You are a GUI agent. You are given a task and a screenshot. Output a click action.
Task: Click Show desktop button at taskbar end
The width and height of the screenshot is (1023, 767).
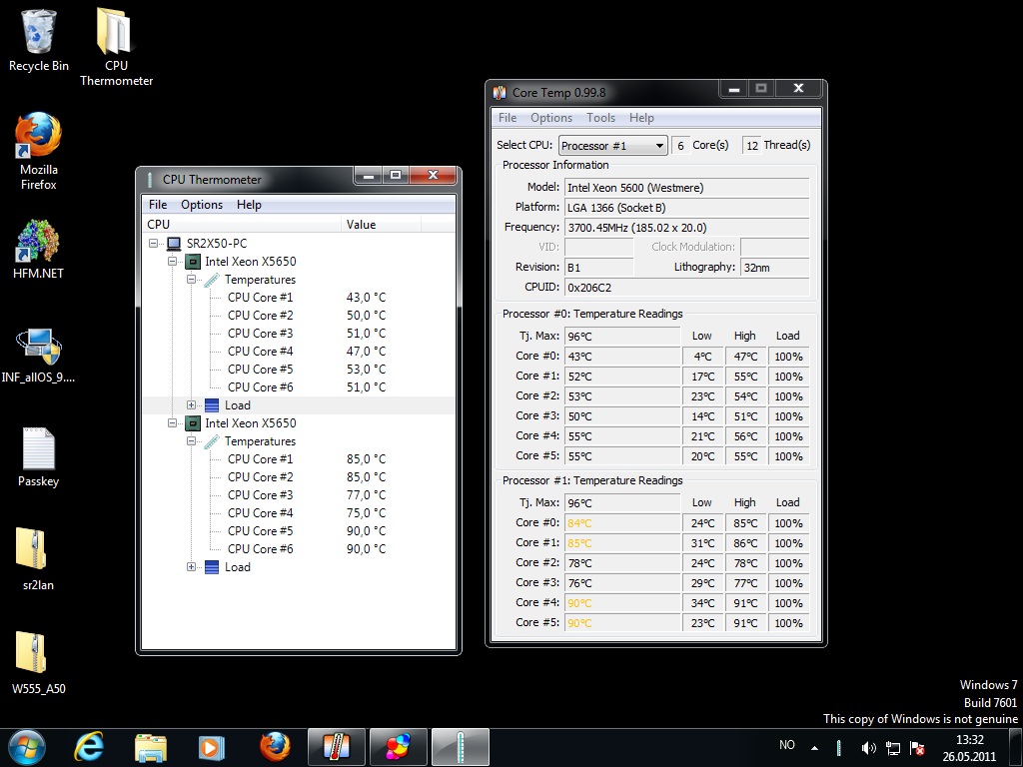pyautogui.click(x=1016, y=748)
